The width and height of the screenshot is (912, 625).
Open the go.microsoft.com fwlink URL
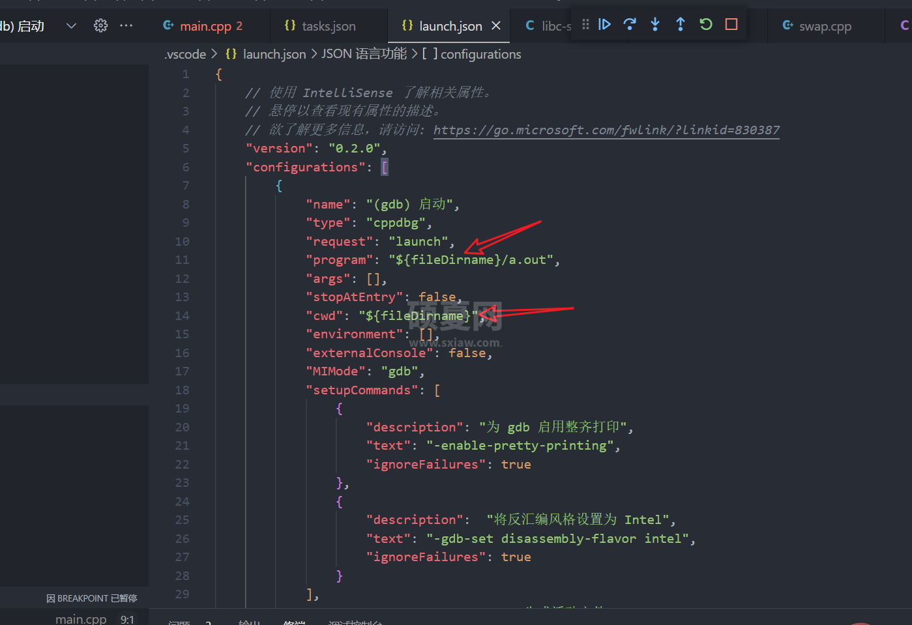(606, 130)
